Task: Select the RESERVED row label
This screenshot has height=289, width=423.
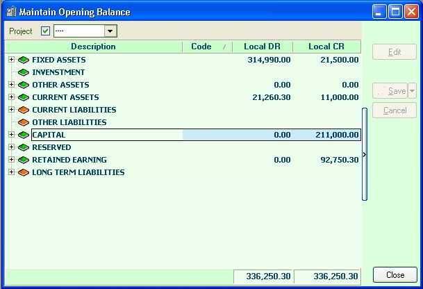Action: pyautogui.click(x=51, y=147)
